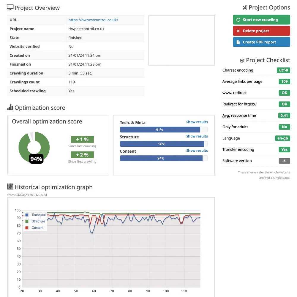This screenshot has height=297, width=297.
Task: Click the +1 % since last crawling badge
Action: coord(82,139)
